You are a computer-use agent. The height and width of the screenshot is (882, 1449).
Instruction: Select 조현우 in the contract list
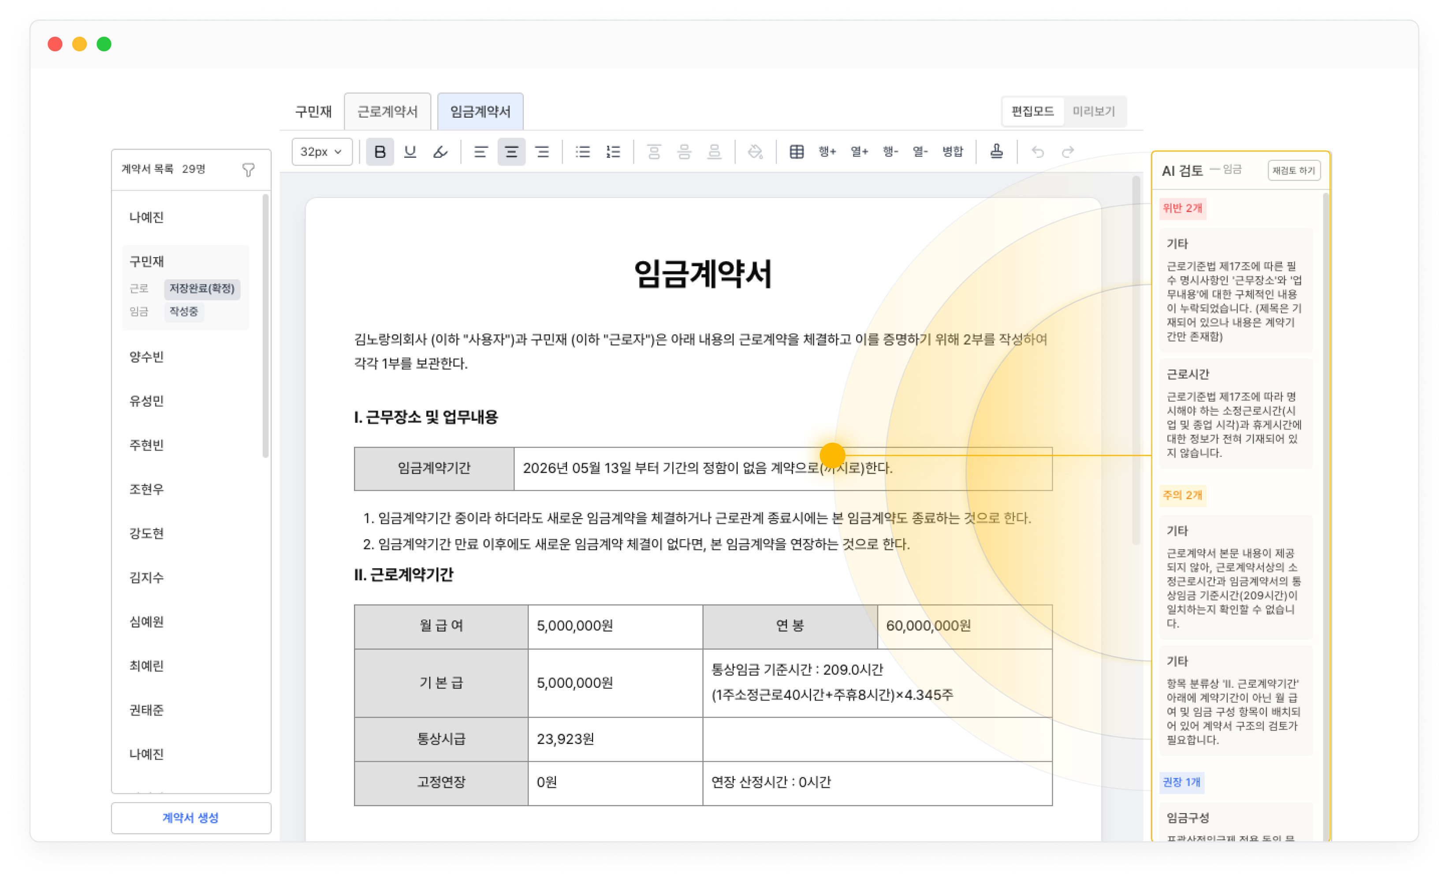click(x=147, y=489)
